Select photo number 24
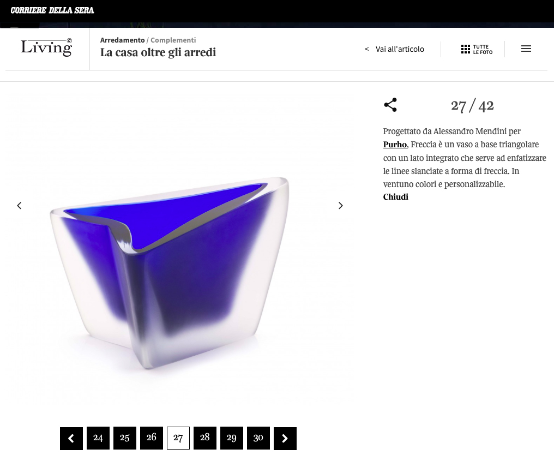Image resolution: width=554 pixels, height=455 pixels. coord(98,438)
